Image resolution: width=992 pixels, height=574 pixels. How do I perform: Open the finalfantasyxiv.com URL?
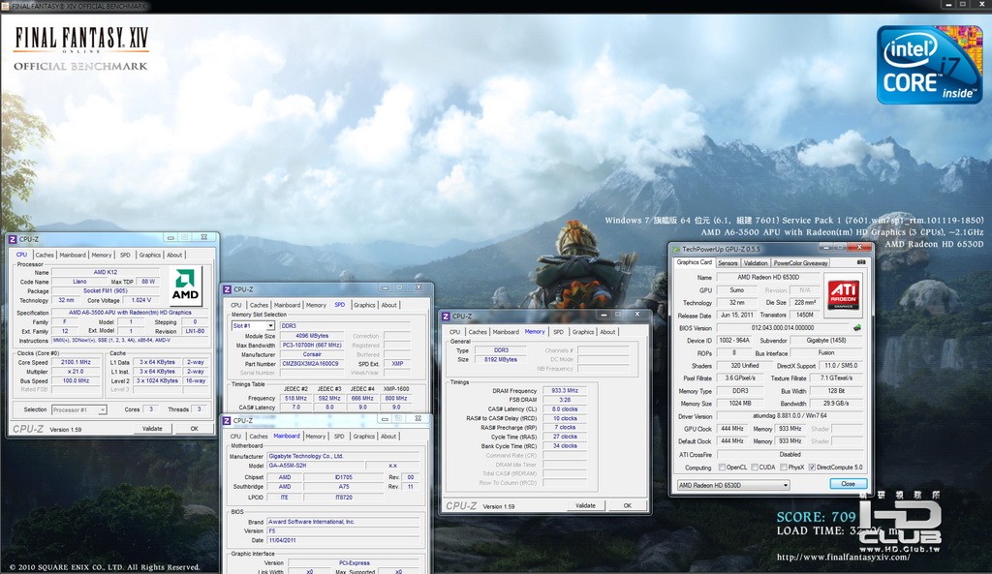coord(844,558)
